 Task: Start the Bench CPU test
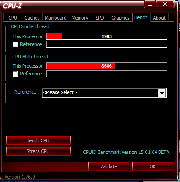point(38,140)
